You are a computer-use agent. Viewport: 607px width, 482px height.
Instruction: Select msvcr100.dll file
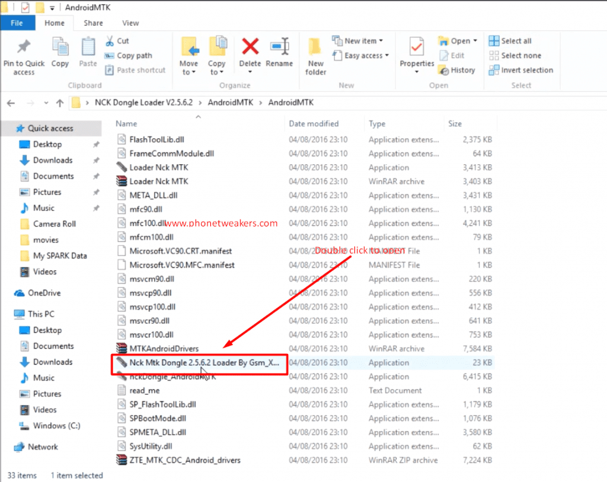click(x=151, y=334)
